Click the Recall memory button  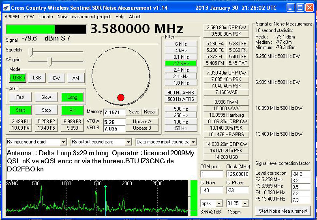point(150,112)
